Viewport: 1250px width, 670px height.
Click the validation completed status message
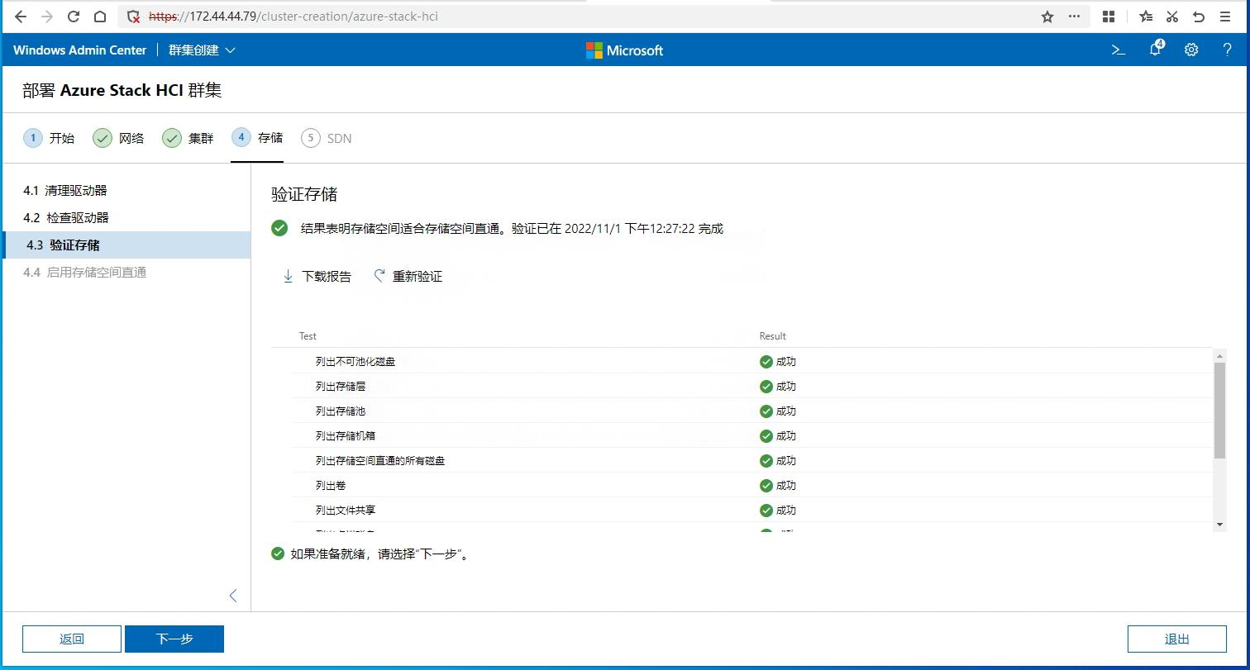tap(512, 229)
